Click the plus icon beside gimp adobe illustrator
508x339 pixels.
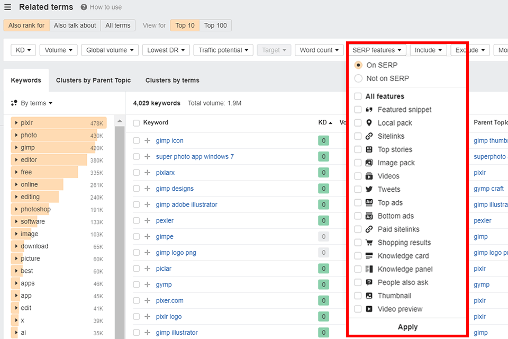pos(148,204)
